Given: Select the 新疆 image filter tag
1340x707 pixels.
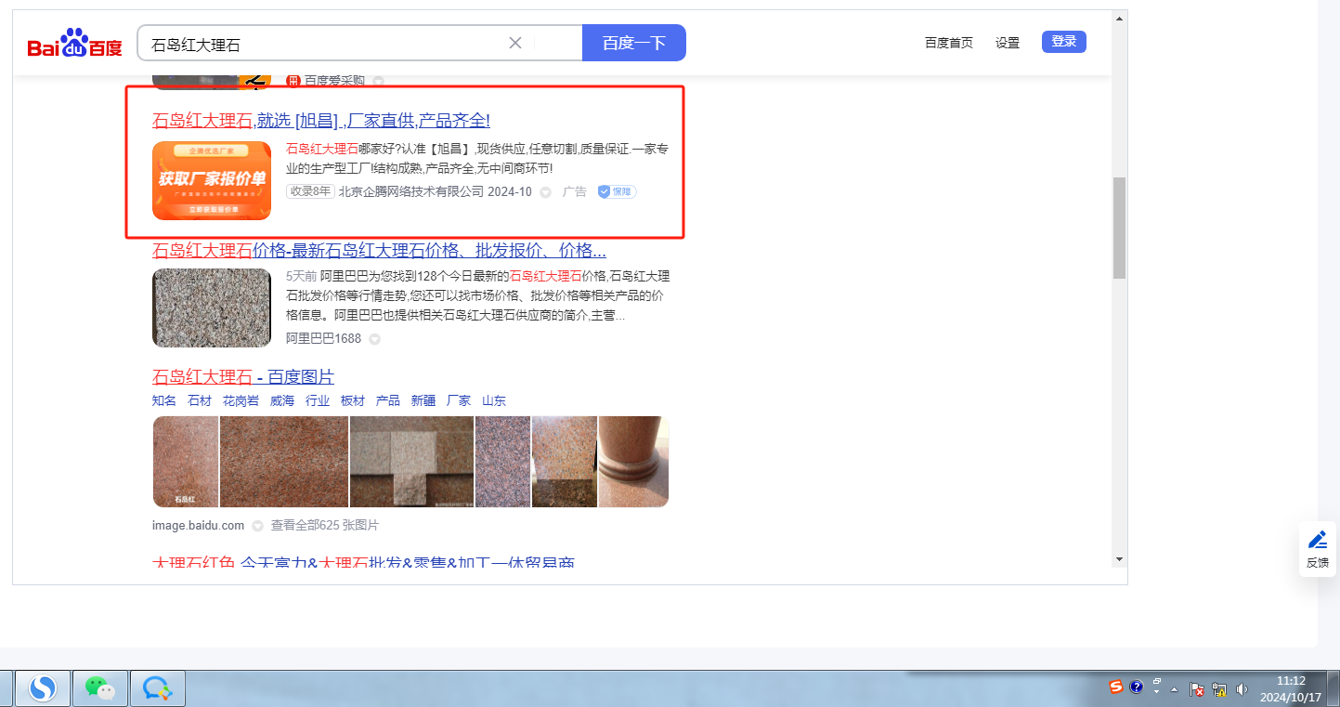Looking at the screenshot, I should [423, 400].
